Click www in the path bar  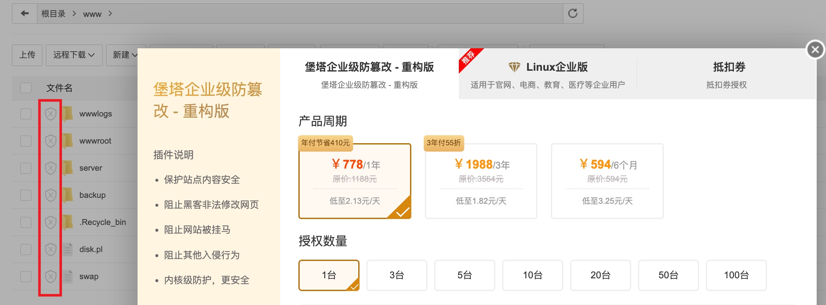click(92, 14)
